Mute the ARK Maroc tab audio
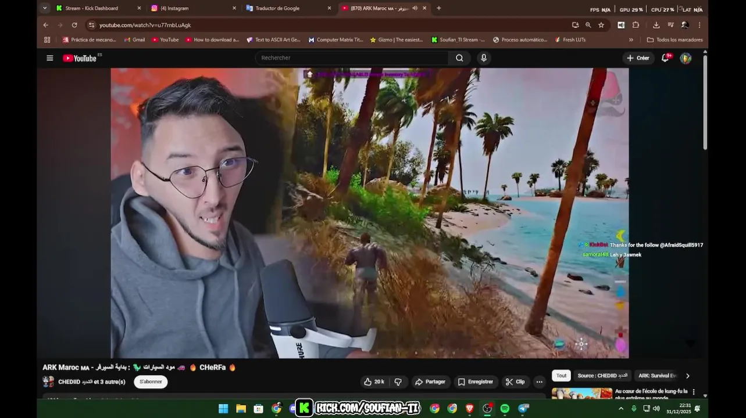The height and width of the screenshot is (418, 746). [x=415, y=8]
